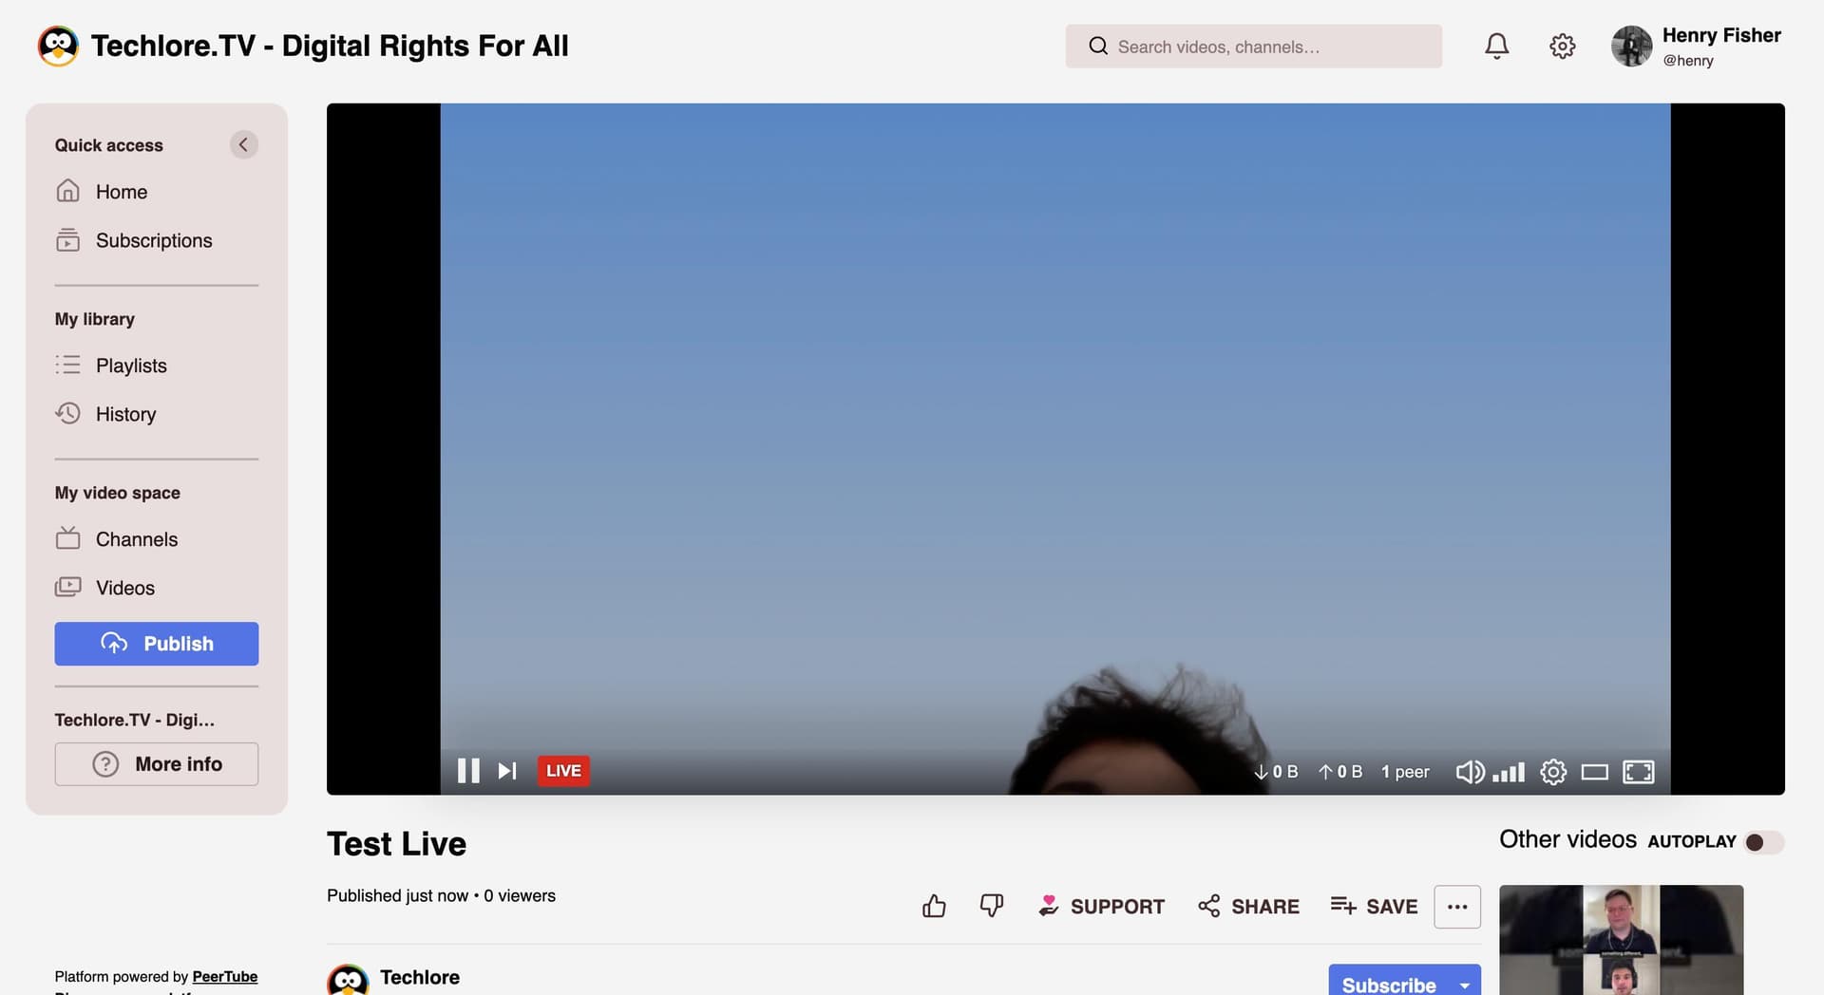Click the LIVE indicator badge
Screen dimensions: 1824x995
pos(563,771)
